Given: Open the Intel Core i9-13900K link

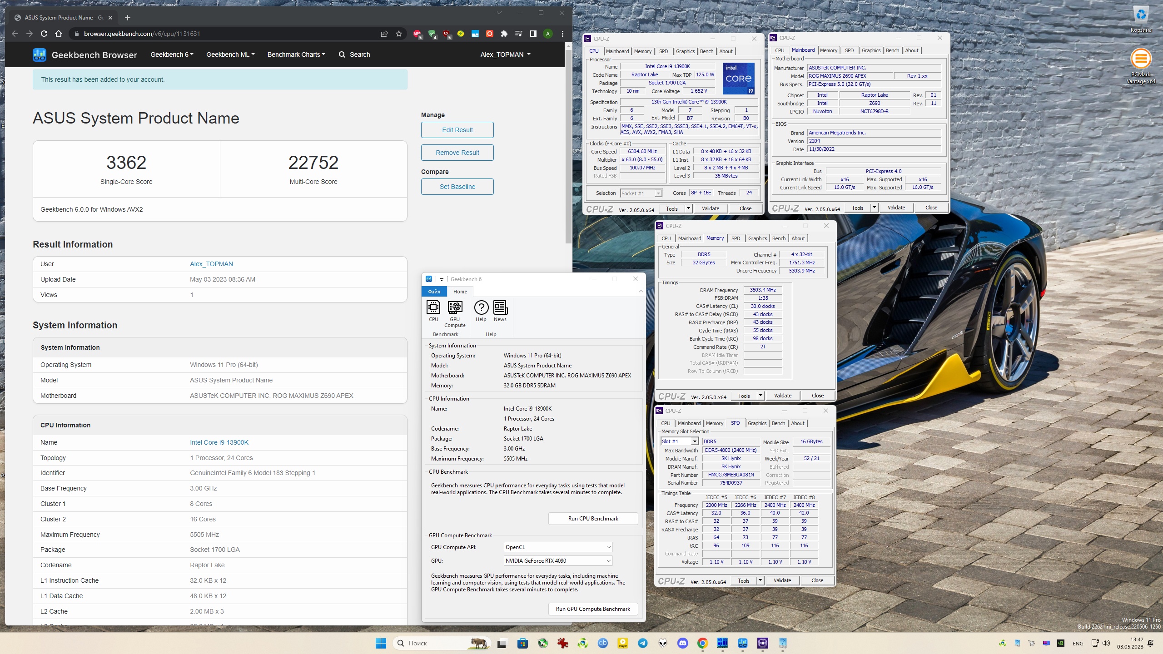Looking at the screenshot, I should [x=219, y=442].
